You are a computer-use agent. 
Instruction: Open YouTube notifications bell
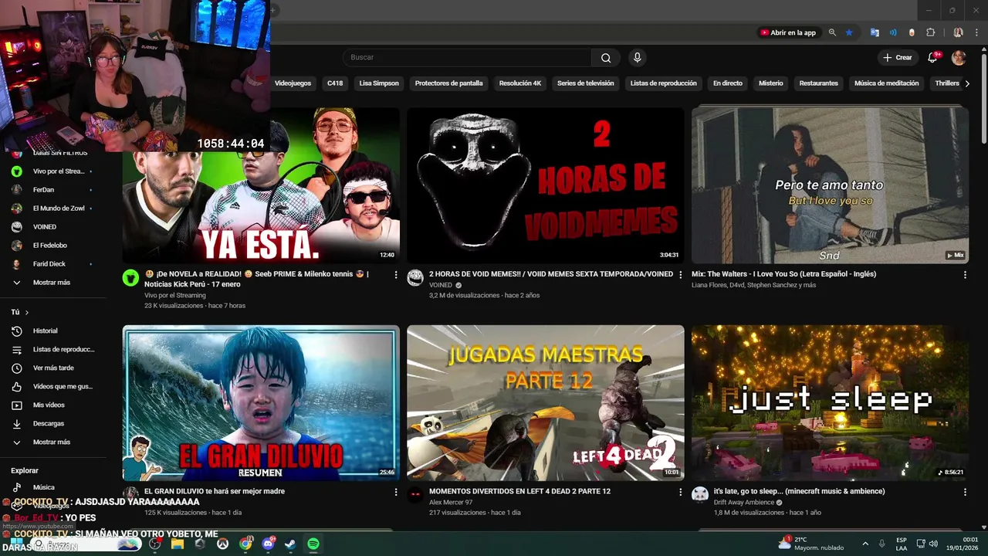[932, 57]
